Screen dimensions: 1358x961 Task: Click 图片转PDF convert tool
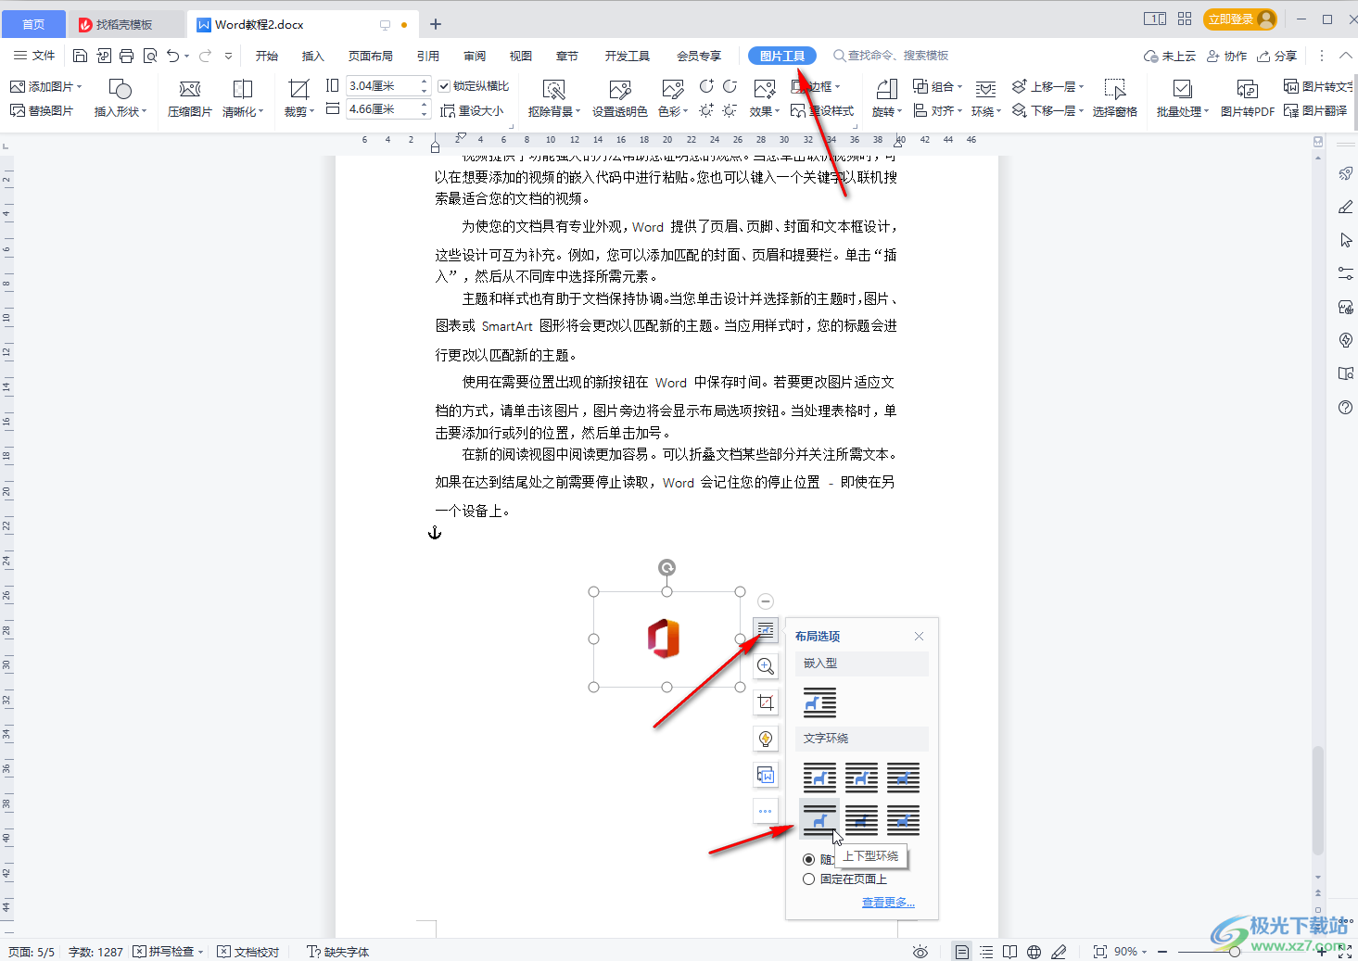(1248, 98)
